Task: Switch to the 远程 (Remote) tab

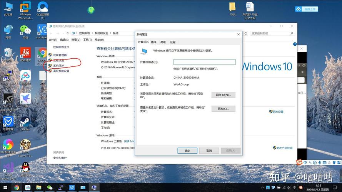Action: click(x=173, y=42)
